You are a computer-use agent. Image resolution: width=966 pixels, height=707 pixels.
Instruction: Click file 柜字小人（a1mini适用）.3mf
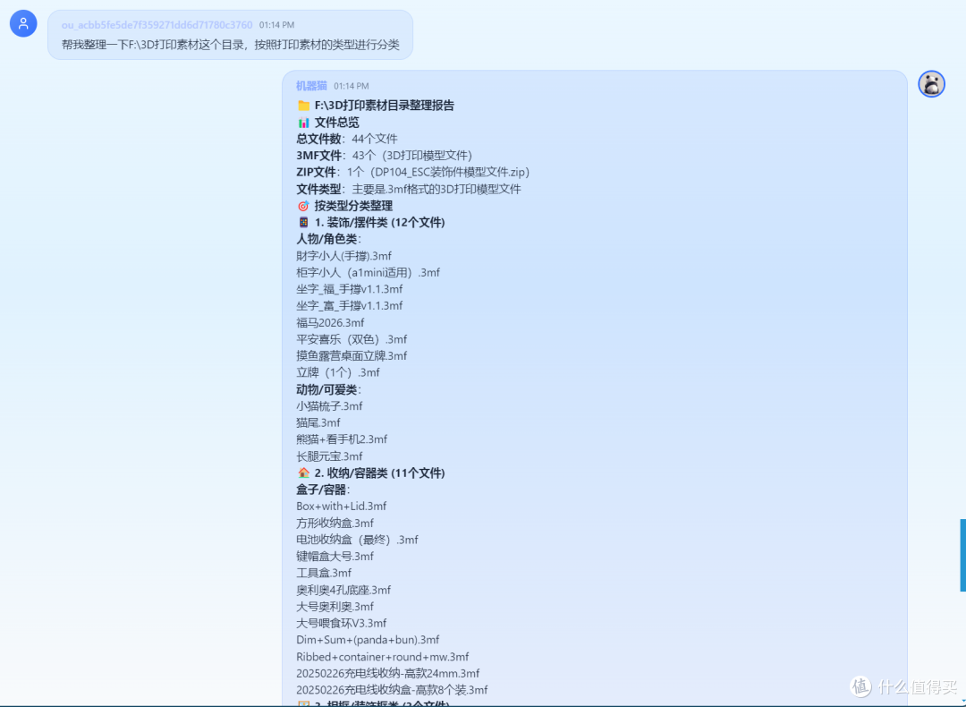pyautogui.click(x=368, y=272)
